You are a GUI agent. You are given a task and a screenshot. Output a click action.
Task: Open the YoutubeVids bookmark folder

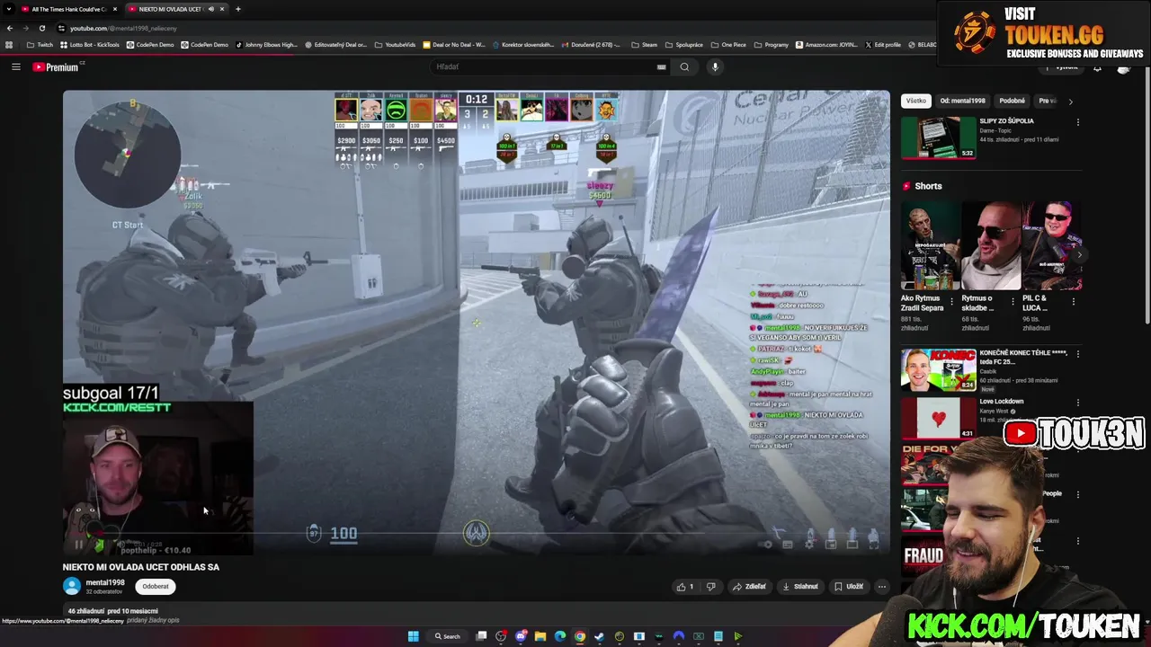click(395, 45)
